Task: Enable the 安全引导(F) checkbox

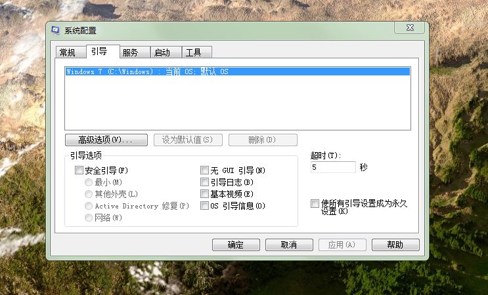Action: [79, 170]
